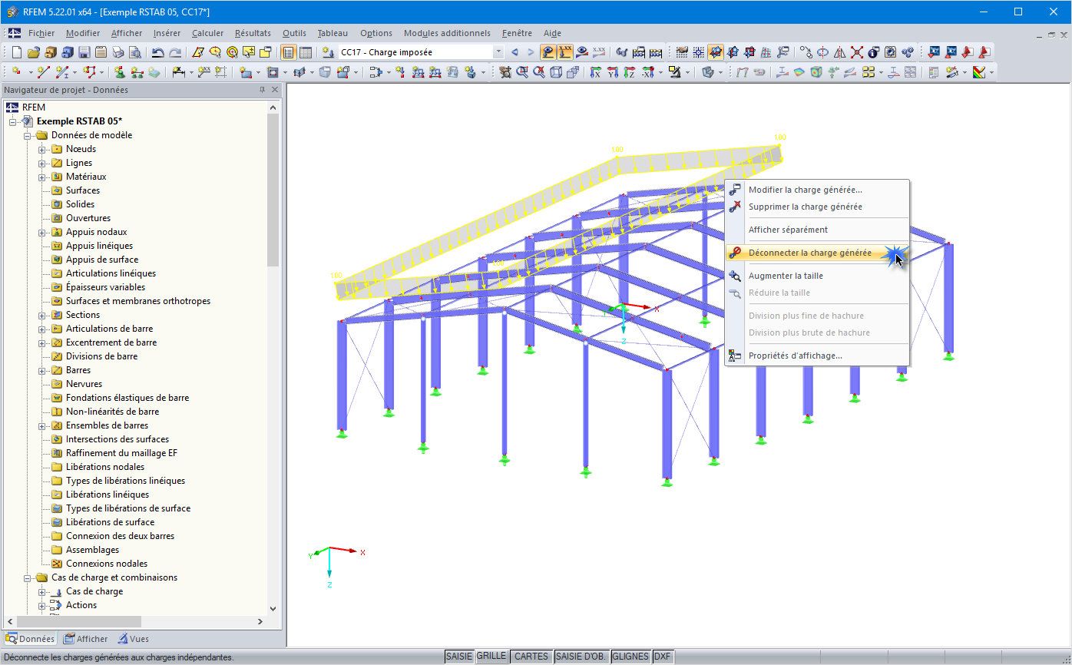The height and width of the screenshot is (665, 1072).
Task: Undo the last action with the back arrow
Action: click(158, 52)
